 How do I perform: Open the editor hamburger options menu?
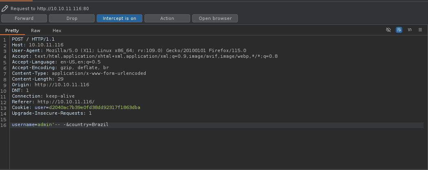(420, 30)
